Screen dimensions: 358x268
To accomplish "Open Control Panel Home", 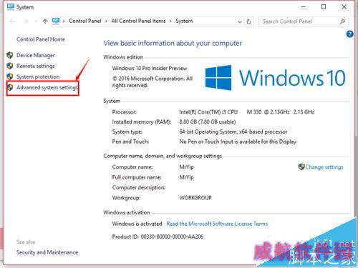I will pyautogui.click(x=41, y=39).
